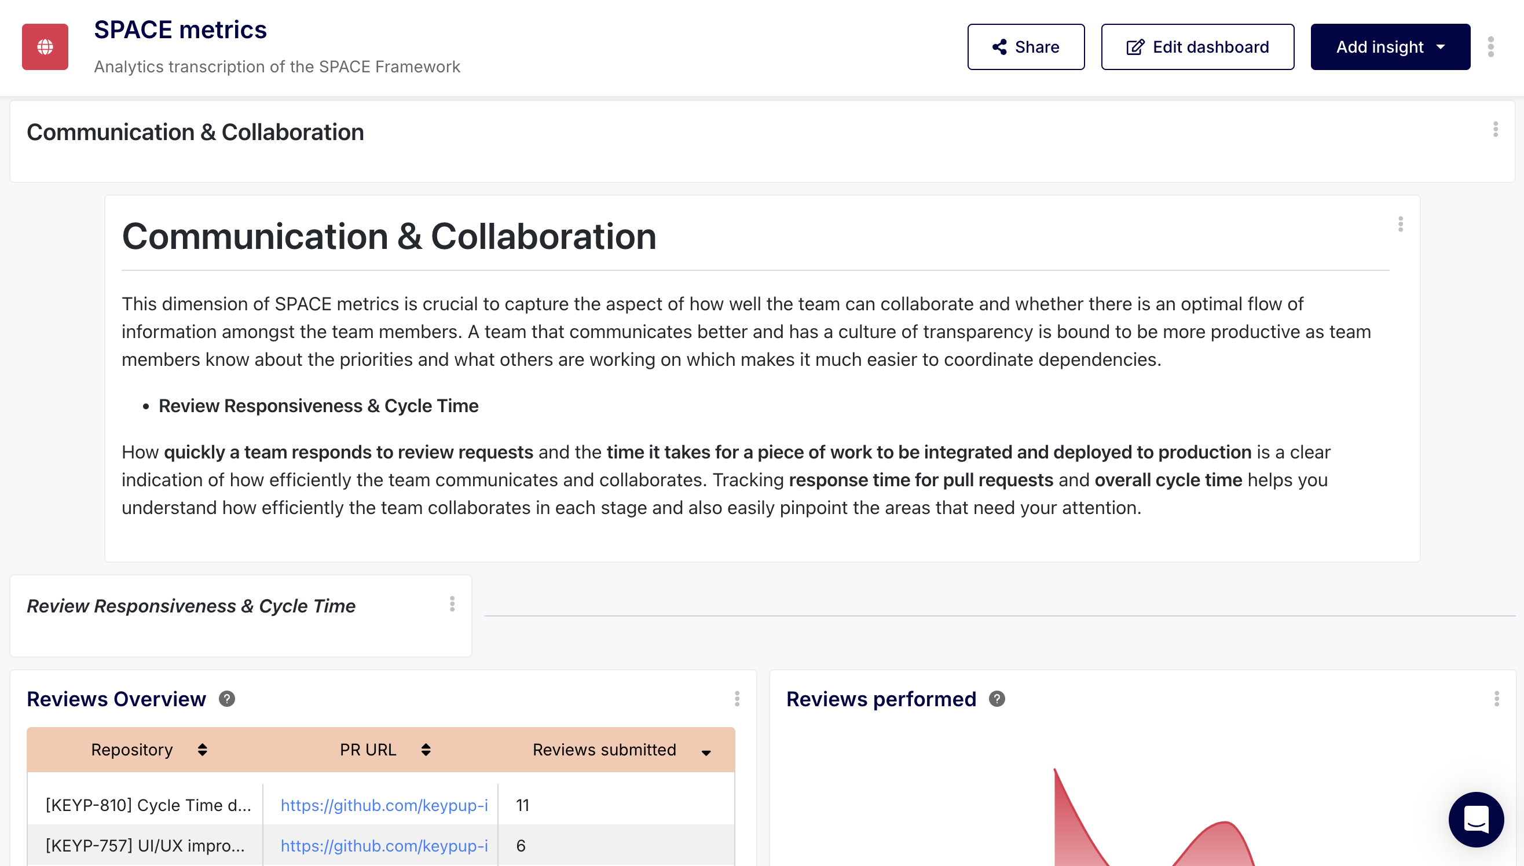
Task: Select the KEYP-810 Cycle Time table row
Action: (x=148, y=805)
